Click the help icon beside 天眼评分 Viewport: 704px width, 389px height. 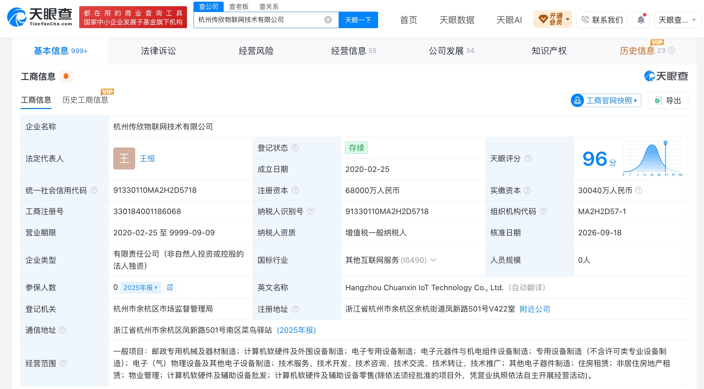pyautogui.click(x=528, y=158)
